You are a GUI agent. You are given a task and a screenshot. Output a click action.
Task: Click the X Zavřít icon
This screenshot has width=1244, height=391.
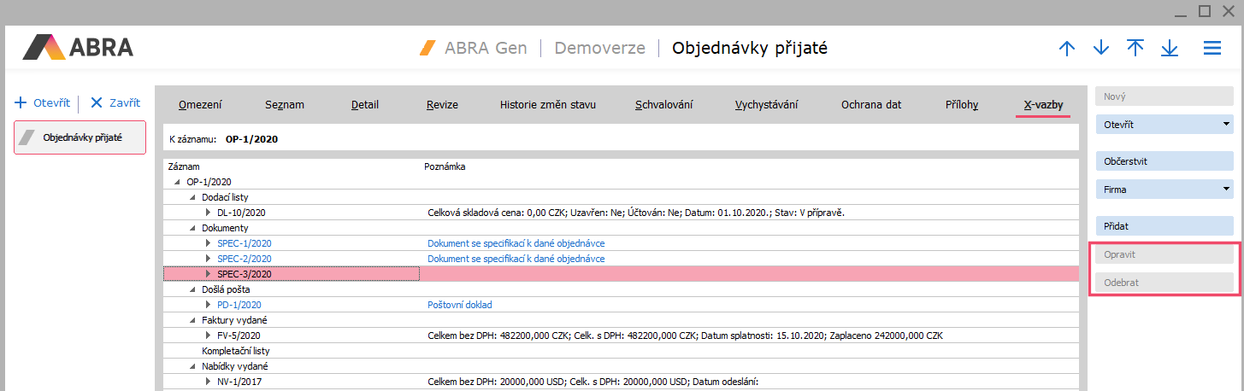(97, 103)
